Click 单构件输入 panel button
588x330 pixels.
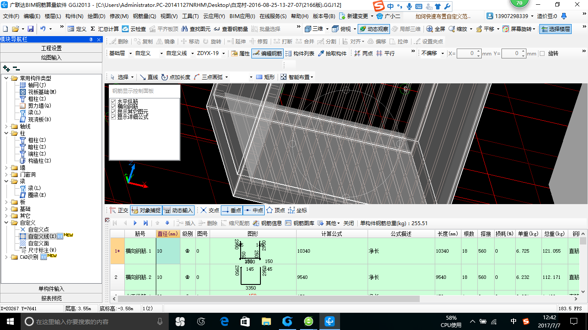[x=51, y=289]
